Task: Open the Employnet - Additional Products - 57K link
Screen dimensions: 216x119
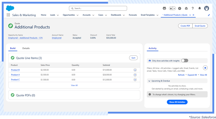Action: click(x=26, y=38)
